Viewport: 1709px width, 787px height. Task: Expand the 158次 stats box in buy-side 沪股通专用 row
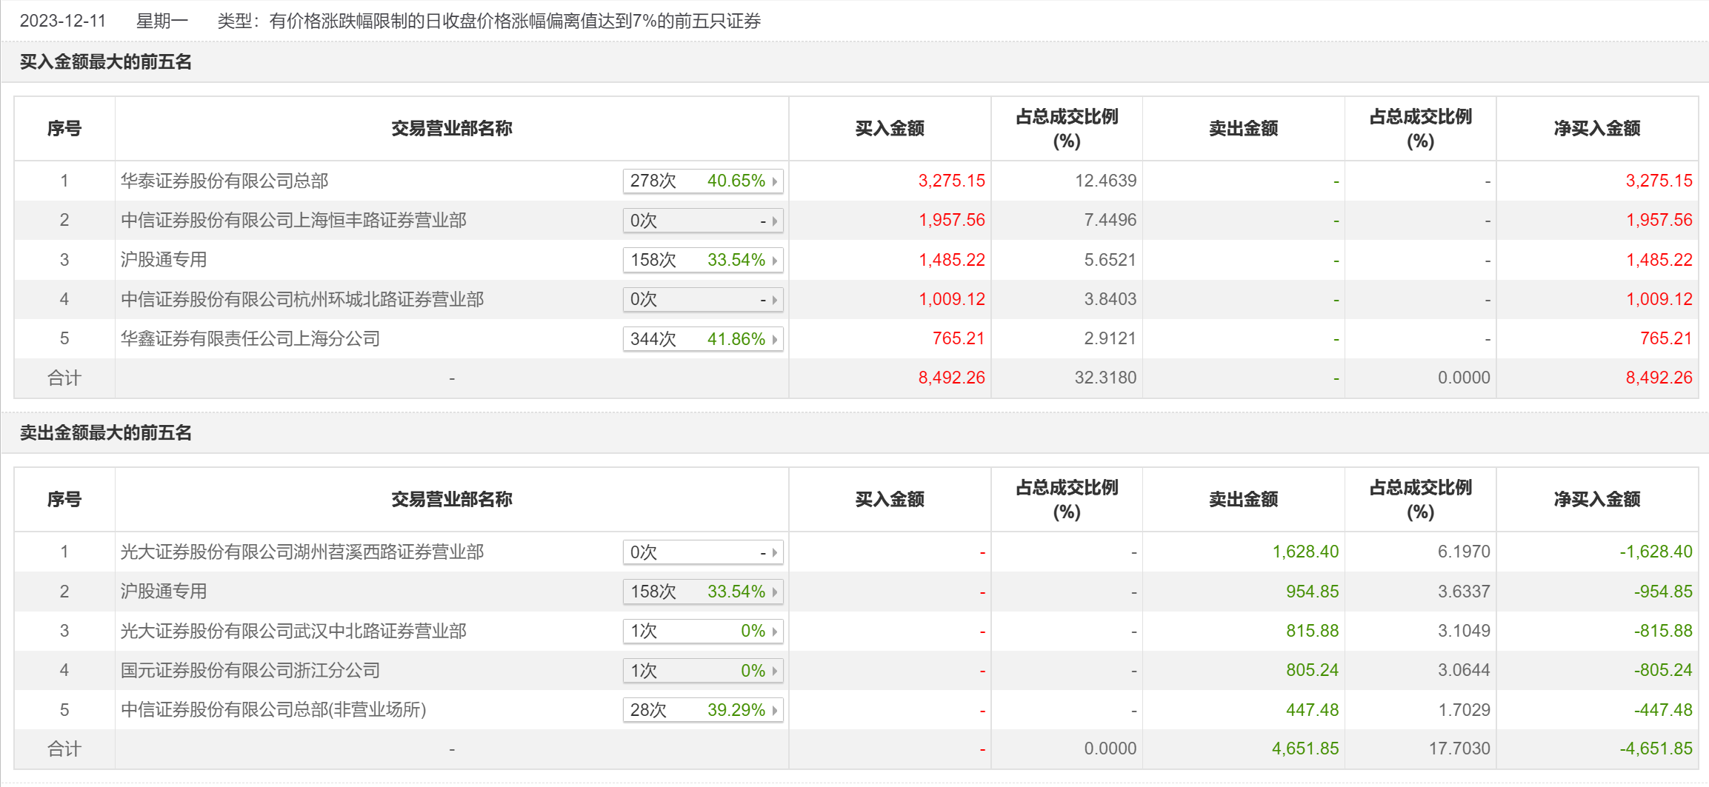pos(702,260)
